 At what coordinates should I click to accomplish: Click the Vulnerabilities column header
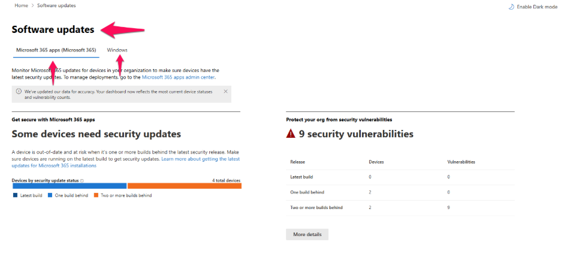tap(461, 162)
